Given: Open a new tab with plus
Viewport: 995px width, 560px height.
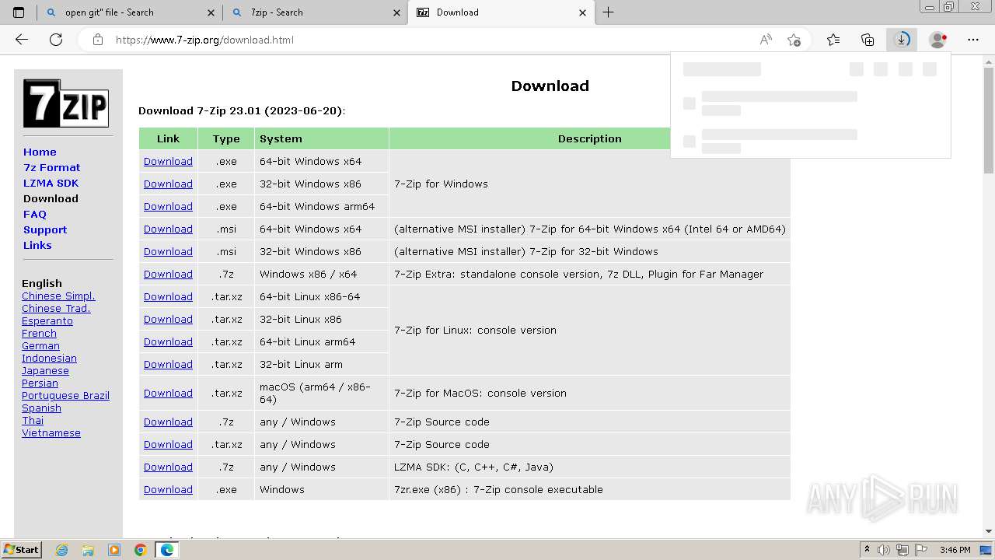Looking at the screenshot, I should coord(609,12).
